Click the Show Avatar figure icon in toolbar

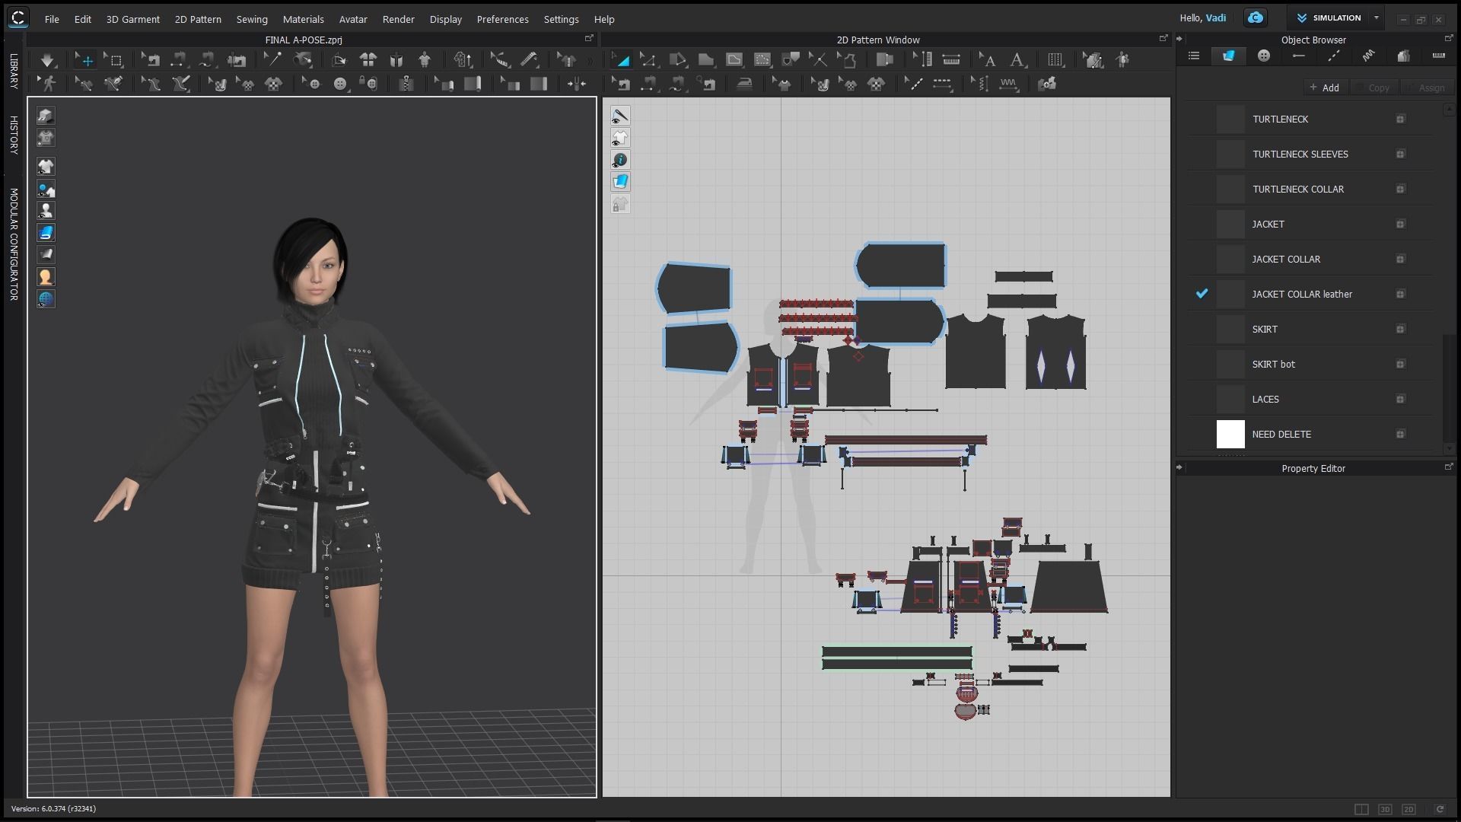425,59
